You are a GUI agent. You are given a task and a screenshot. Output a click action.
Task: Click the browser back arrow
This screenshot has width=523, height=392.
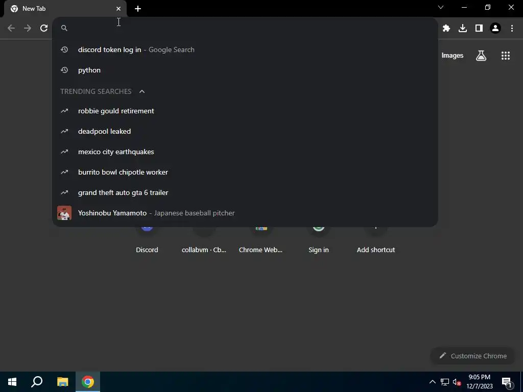tap(11, 28)
